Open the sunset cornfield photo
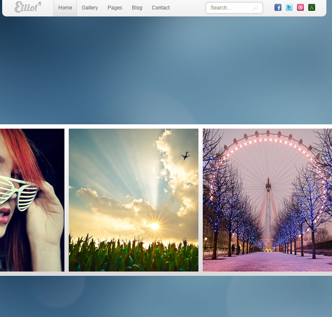 (x=134, y=200)
